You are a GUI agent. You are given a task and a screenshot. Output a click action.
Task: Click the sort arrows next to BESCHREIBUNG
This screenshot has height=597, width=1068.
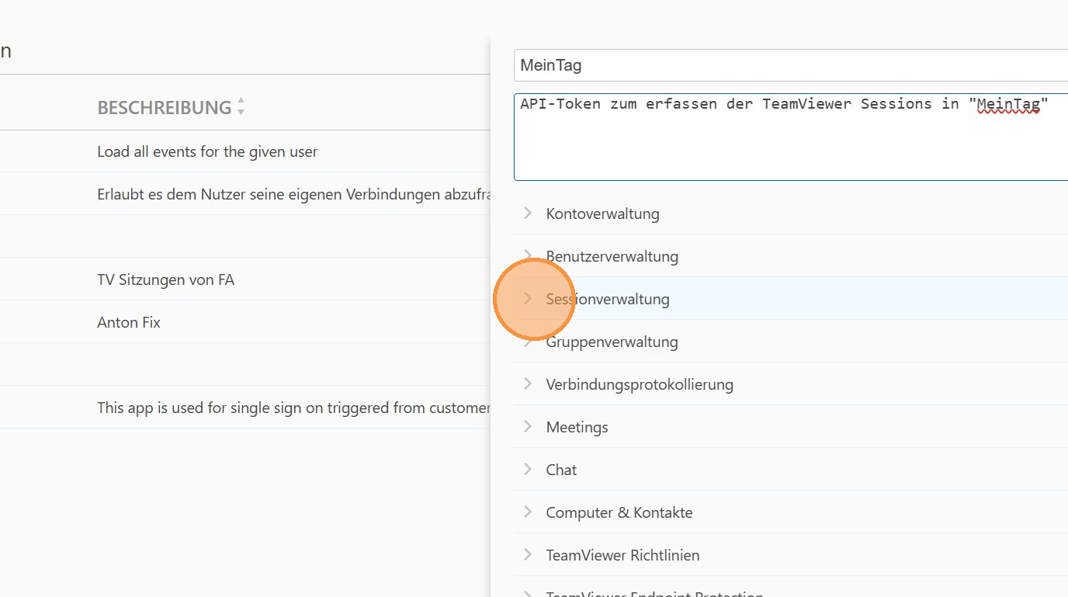(241, 107)
